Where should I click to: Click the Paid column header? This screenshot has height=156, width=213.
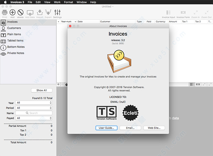(x=149, y=21)
